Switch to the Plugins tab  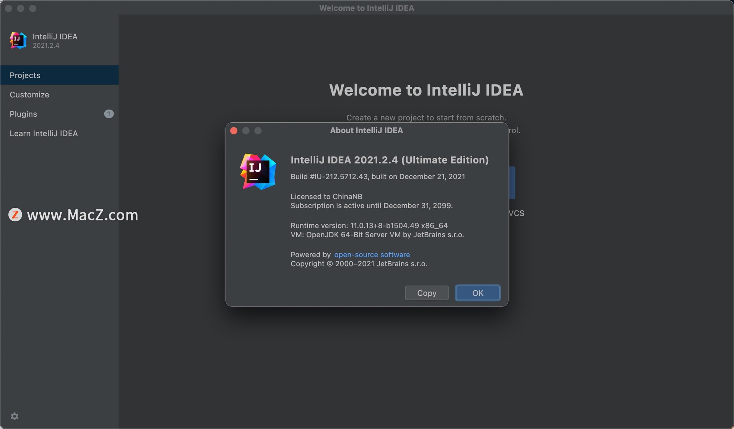[59, 114]
